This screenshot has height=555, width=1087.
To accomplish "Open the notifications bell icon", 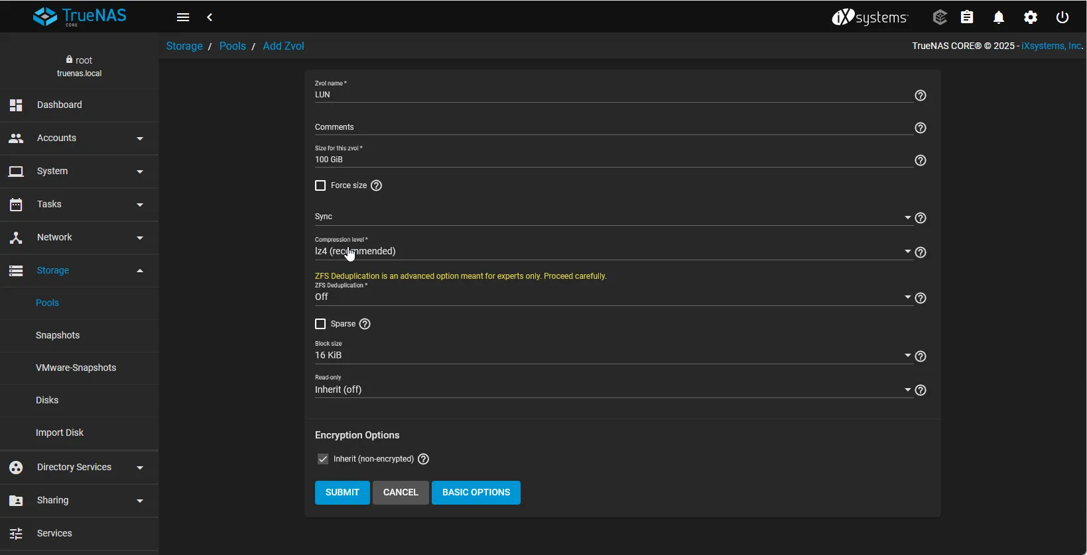I will tap(998, 17).
